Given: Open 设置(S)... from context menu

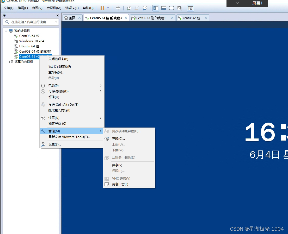Looking at the screenshot, I should [x=72, y=144].
